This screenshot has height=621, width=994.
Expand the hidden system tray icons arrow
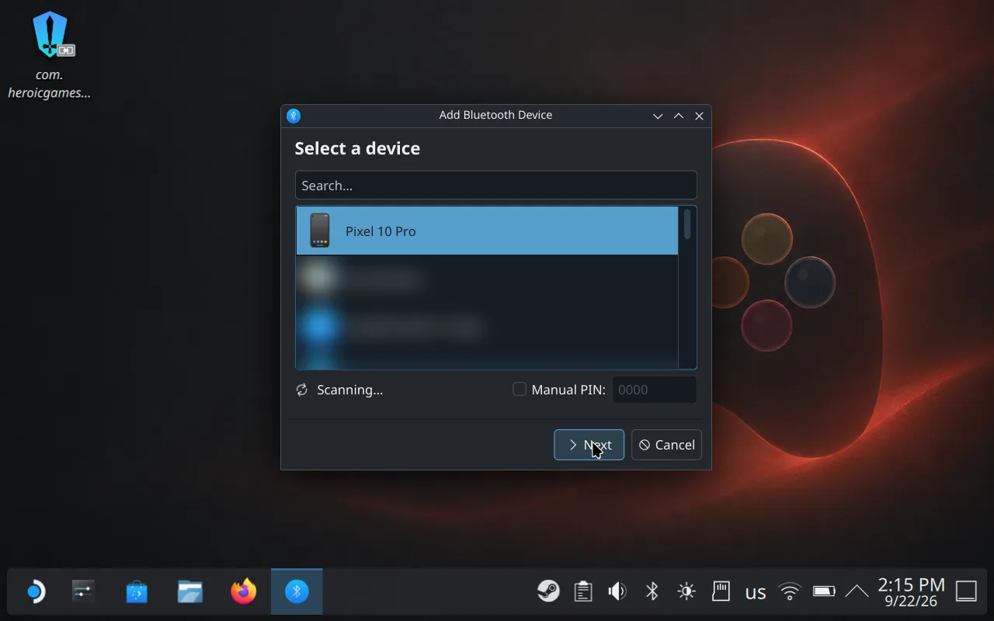(x=857, y=592)
